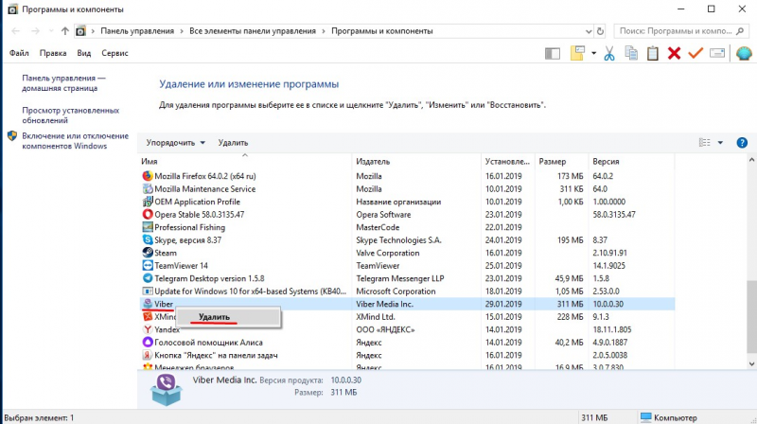Click the vertical scrollbar down arrow
757x424 pixels.
pyautogui.click(x=751, y=364)
